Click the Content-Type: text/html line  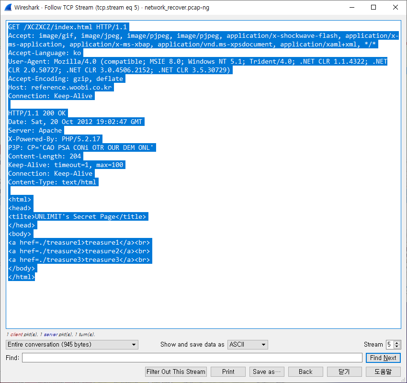coord(52,182)
